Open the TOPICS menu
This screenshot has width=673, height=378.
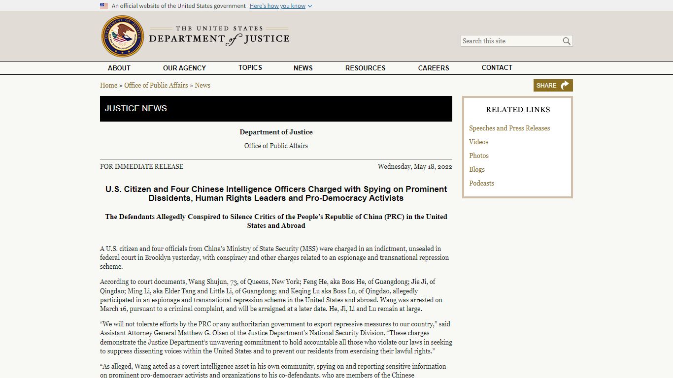pos(250,68)
